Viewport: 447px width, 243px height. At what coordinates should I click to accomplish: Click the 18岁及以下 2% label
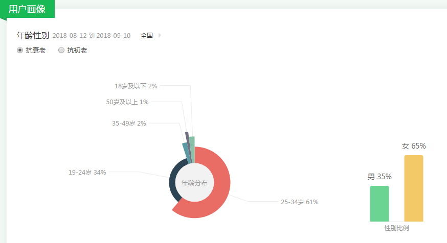[136, 86]
